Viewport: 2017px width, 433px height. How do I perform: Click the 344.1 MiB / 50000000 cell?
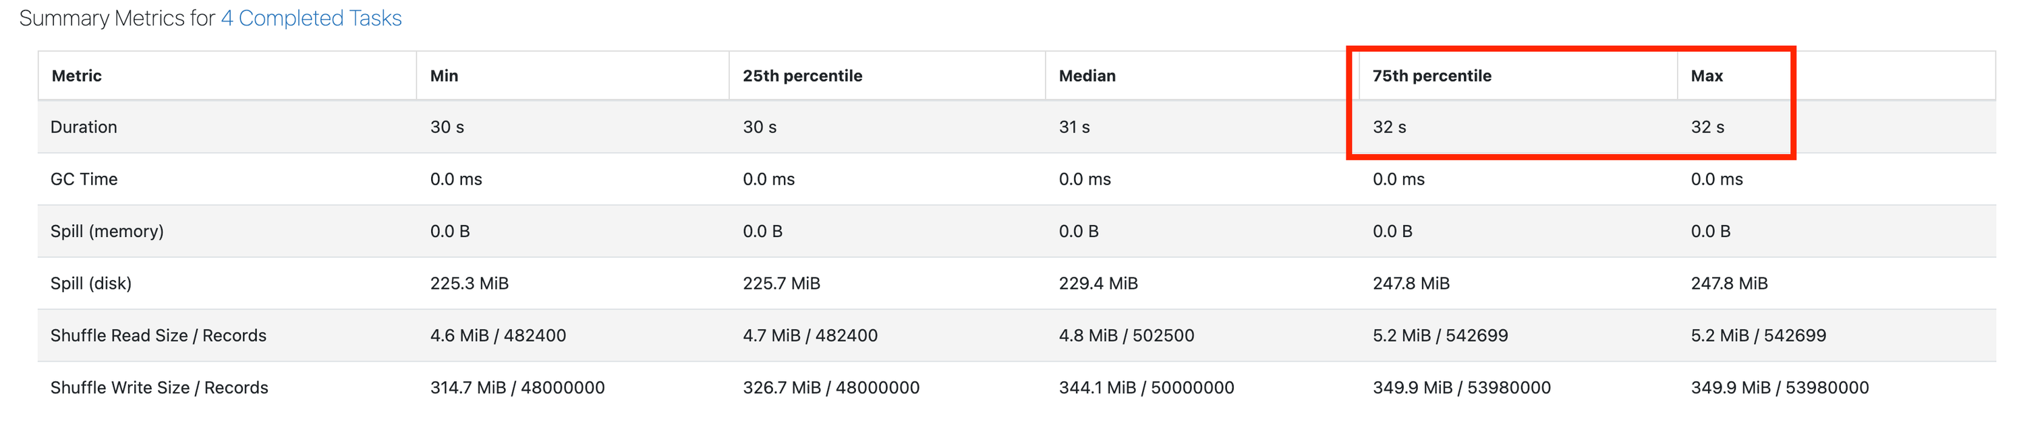point(1146,388)
